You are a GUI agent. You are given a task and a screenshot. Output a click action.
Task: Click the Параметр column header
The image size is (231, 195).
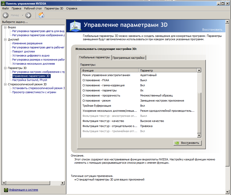(167, 71)
